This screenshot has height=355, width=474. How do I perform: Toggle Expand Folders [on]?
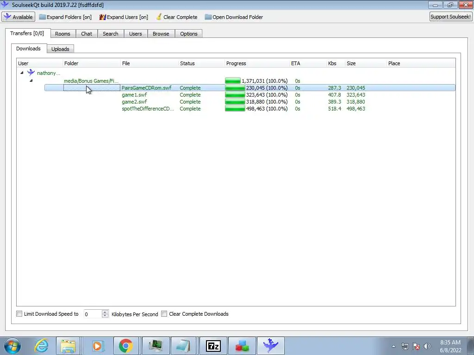tap(65, 17)
